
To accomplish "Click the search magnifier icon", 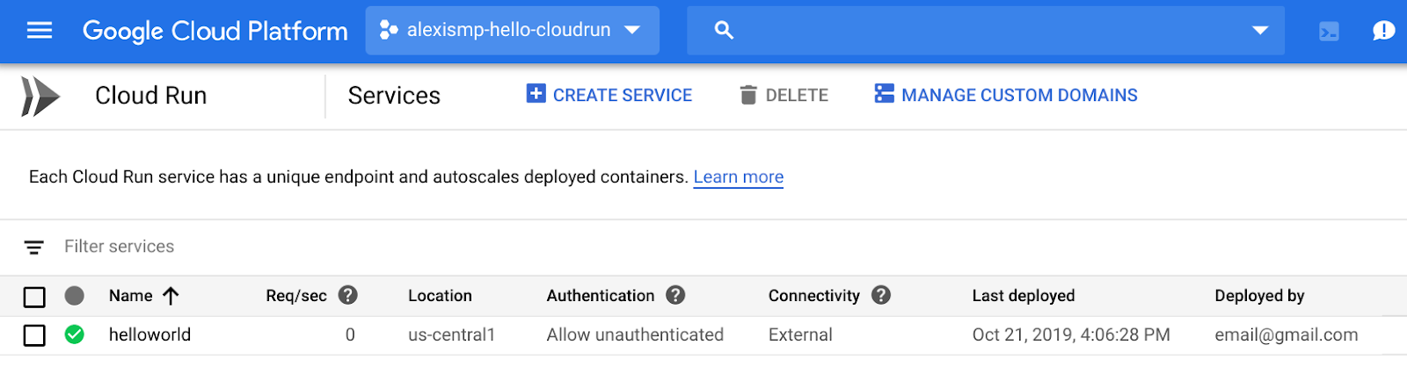I will click(x=724, y=31).
